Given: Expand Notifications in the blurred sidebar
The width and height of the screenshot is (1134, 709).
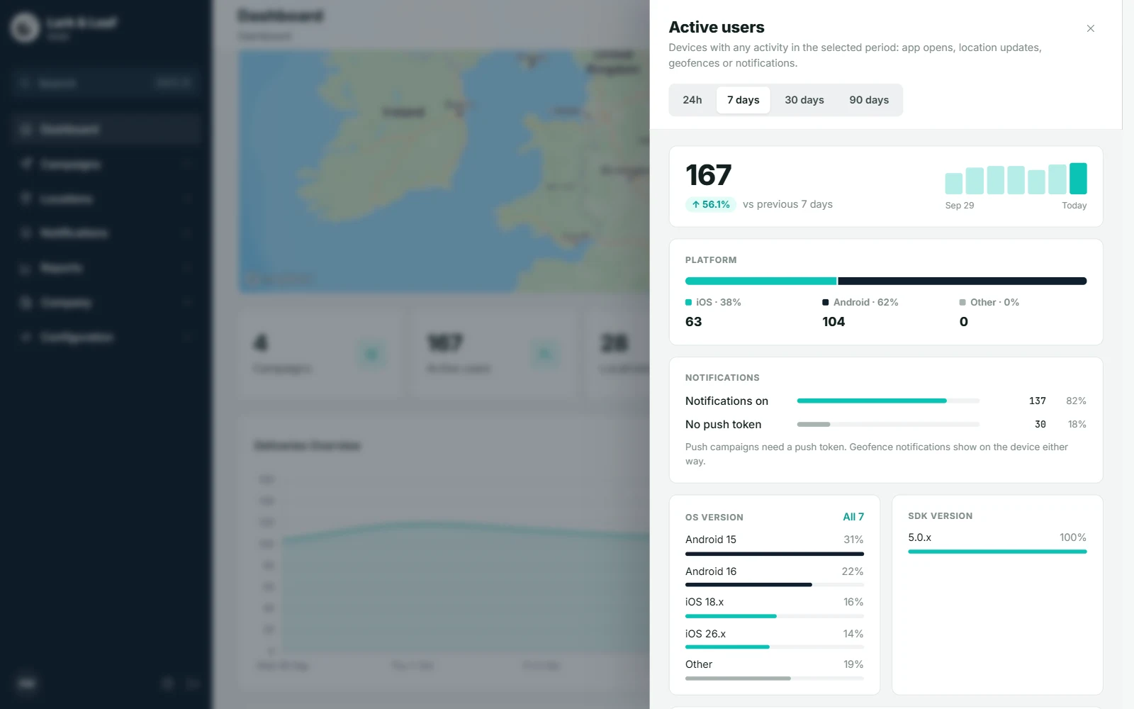Looking at the screenshot, I should (106, 233).
